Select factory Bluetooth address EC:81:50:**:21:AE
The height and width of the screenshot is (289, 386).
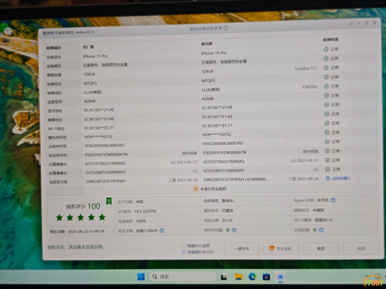[x=99, y=110]
